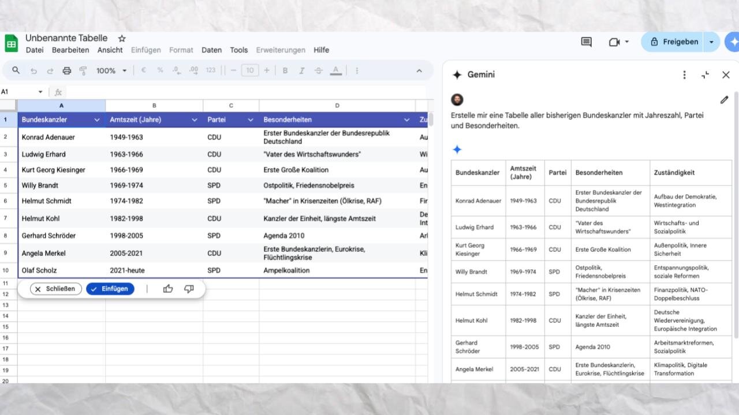Edit the Gemini prompt with pencil icon

coord(724,100)
